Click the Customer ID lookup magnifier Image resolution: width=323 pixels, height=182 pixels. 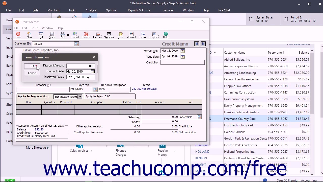76,44
